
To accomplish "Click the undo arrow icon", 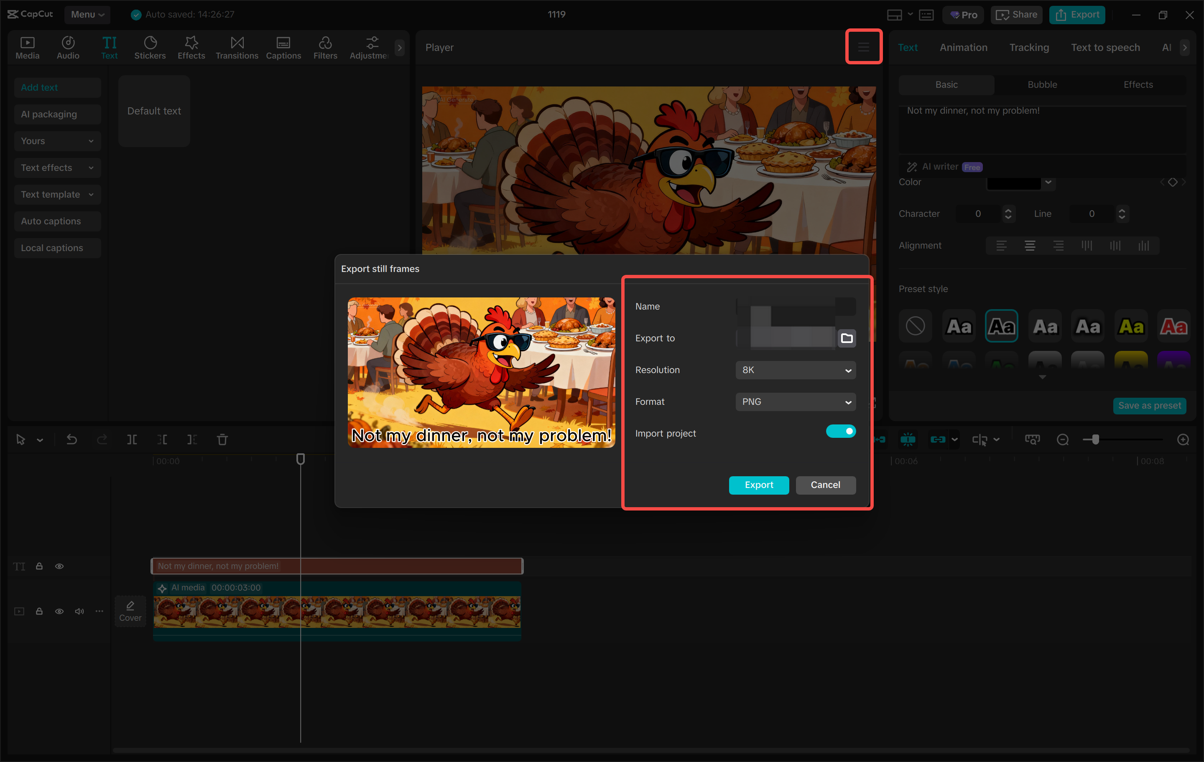I will (x=71, y=440).
